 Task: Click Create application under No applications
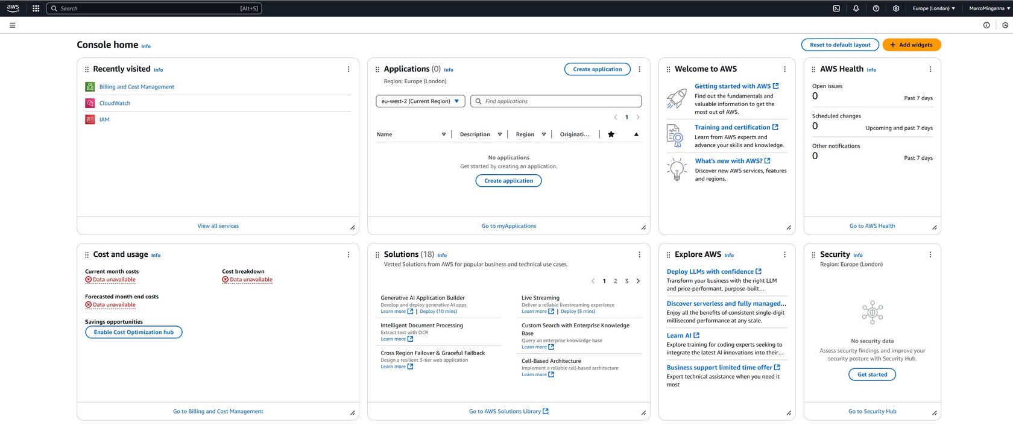point(509,181)
